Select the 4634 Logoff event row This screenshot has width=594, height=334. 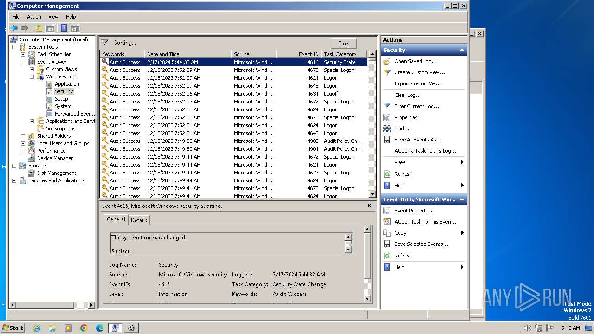pyautogui.click(x=233, y=94)
